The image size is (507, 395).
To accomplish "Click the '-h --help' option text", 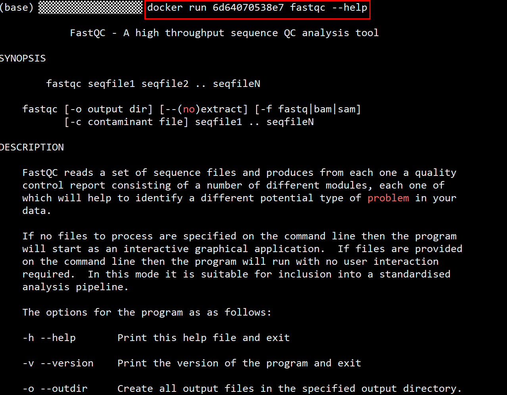I will click(x=49, y=338).
